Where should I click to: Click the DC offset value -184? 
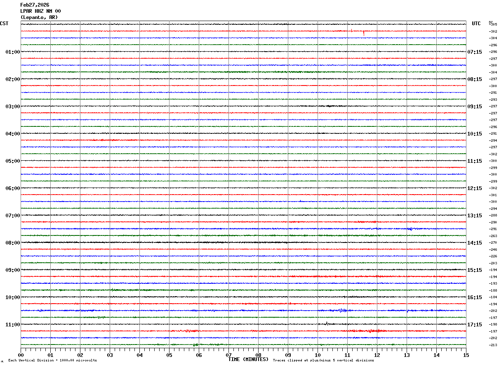pos(493,297)
